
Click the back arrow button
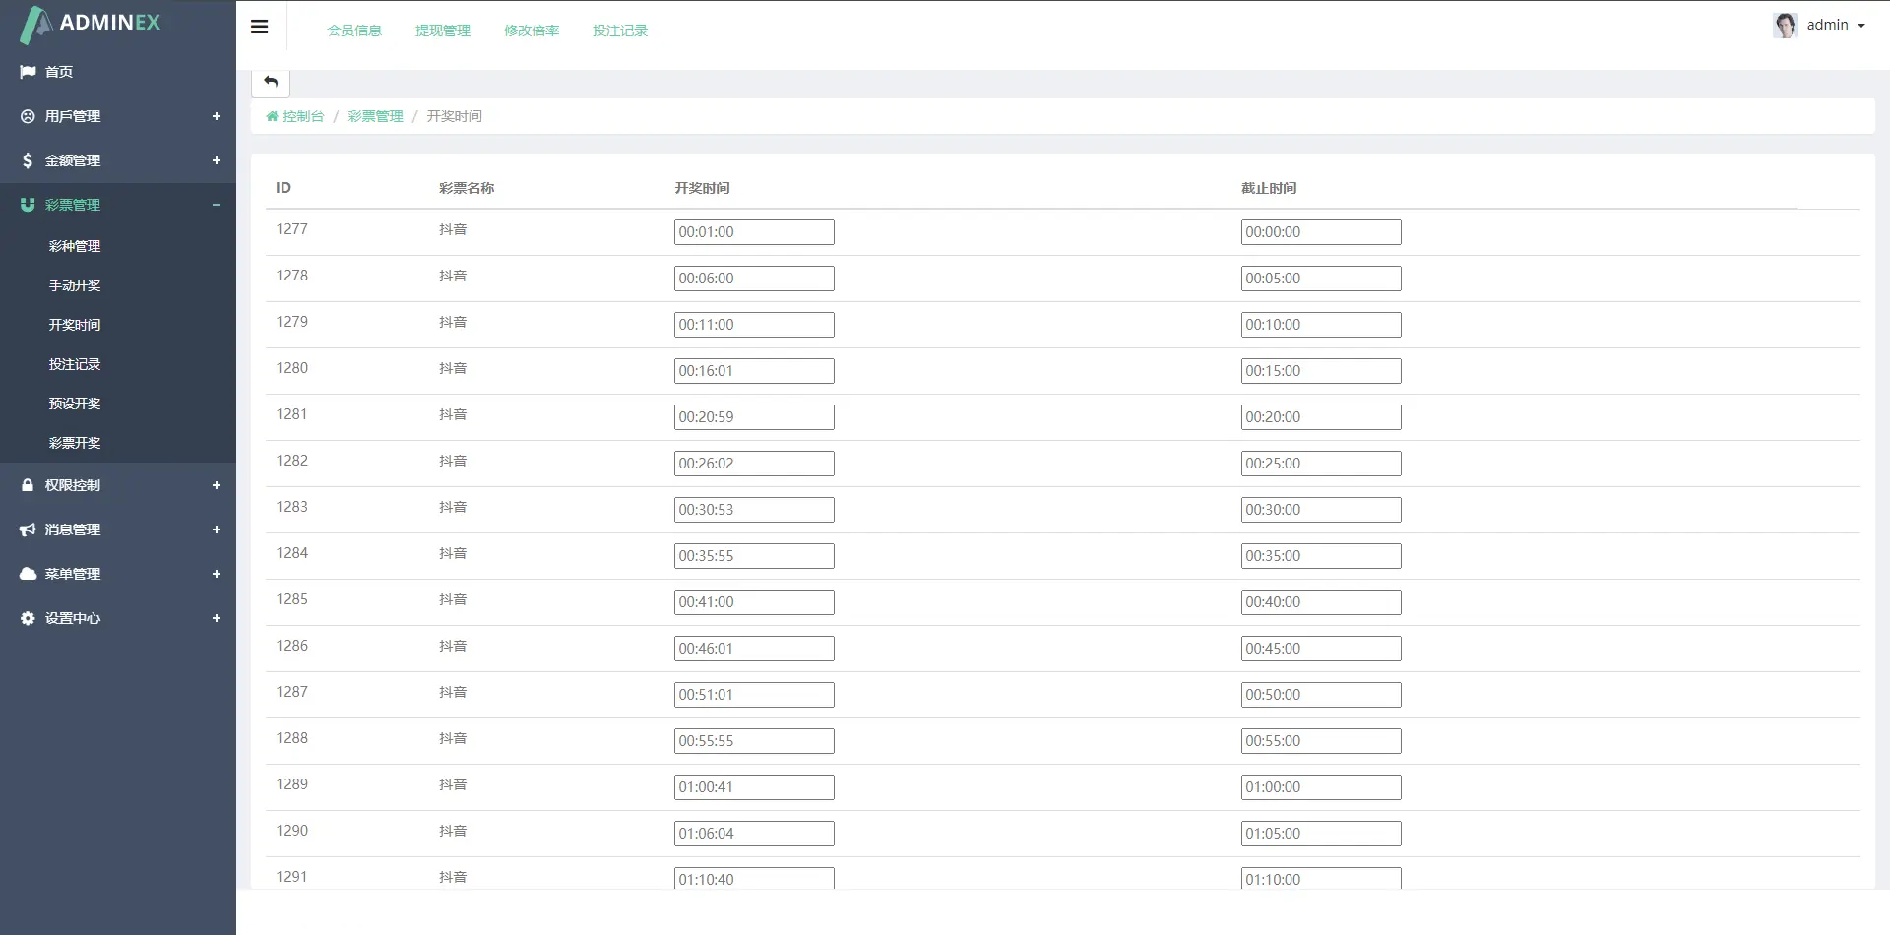tap(271, 82)
